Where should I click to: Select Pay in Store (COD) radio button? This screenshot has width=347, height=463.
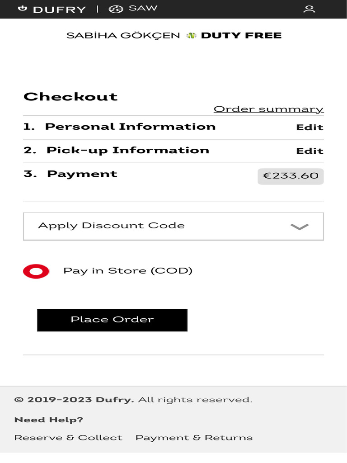(x=36, y=271)
